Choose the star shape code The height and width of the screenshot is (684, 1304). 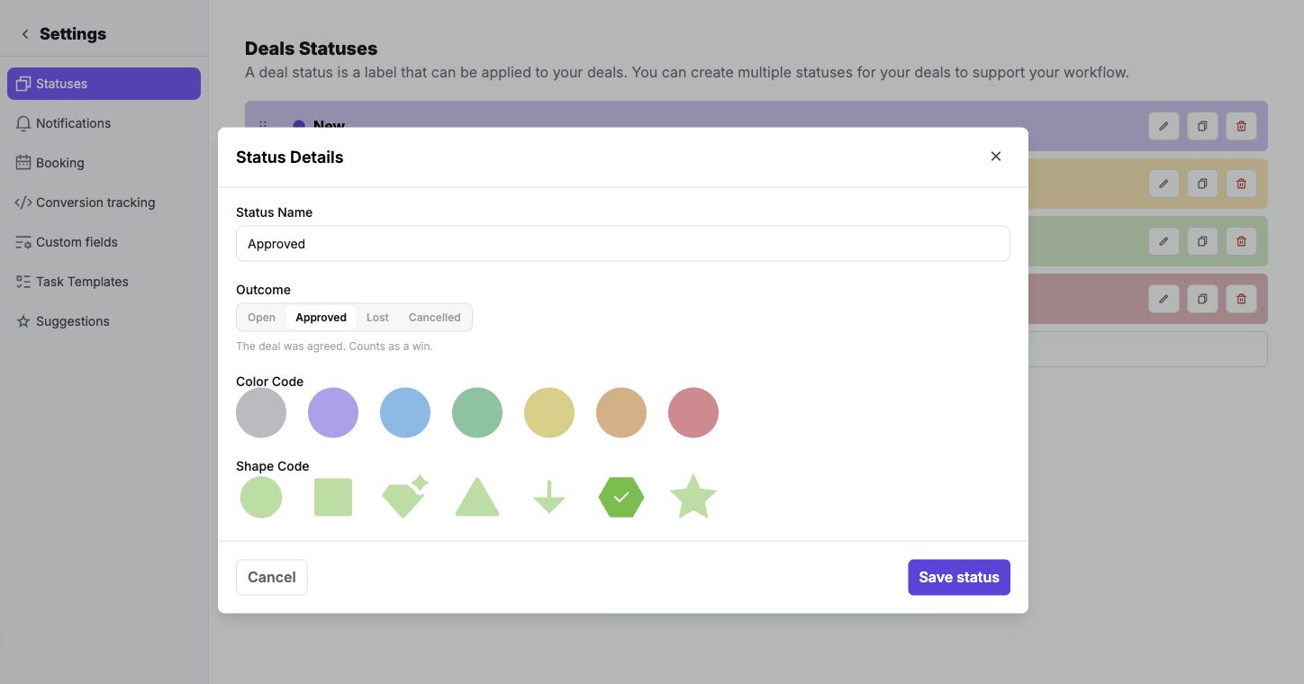(x=693, y=497)
